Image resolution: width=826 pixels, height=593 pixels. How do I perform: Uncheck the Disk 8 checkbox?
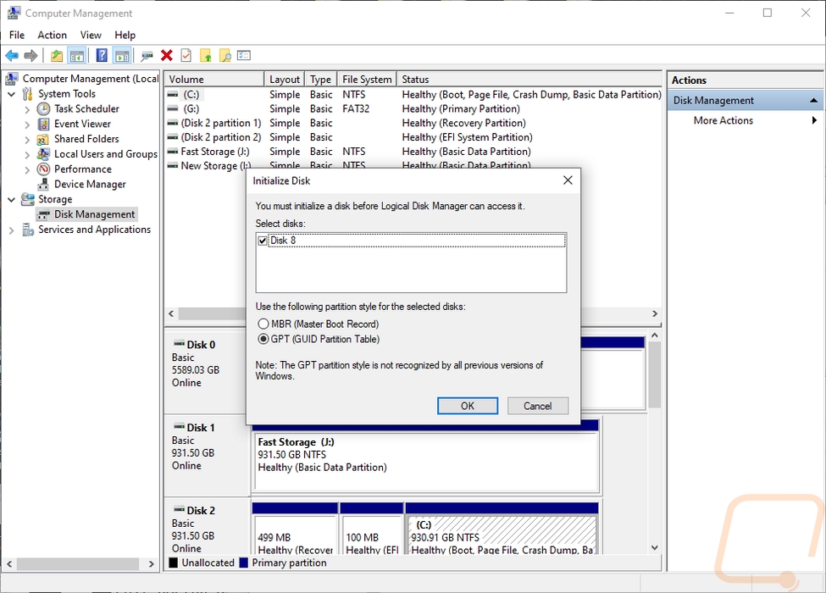tap(263, 241)
